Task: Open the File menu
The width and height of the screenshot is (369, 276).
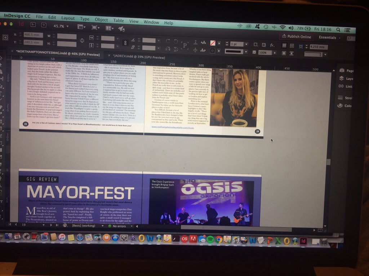Action: [x=39, y=17]
